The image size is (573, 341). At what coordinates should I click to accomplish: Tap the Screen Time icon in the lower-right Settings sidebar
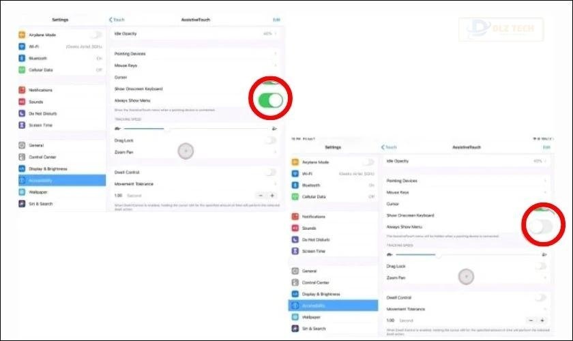pos(295,252)
